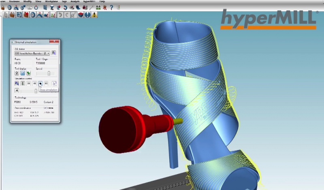
Task: Toggle the first Tool display button
Action: (17, 73)
